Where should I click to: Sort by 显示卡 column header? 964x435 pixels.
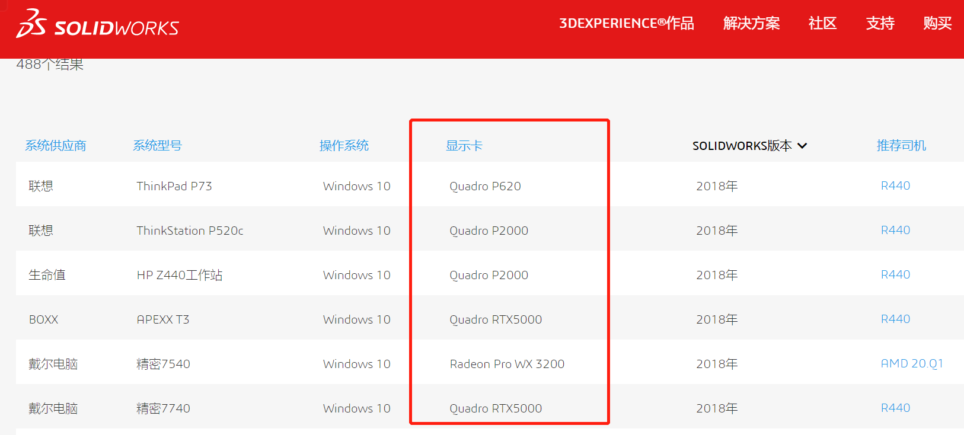[464, 146]
